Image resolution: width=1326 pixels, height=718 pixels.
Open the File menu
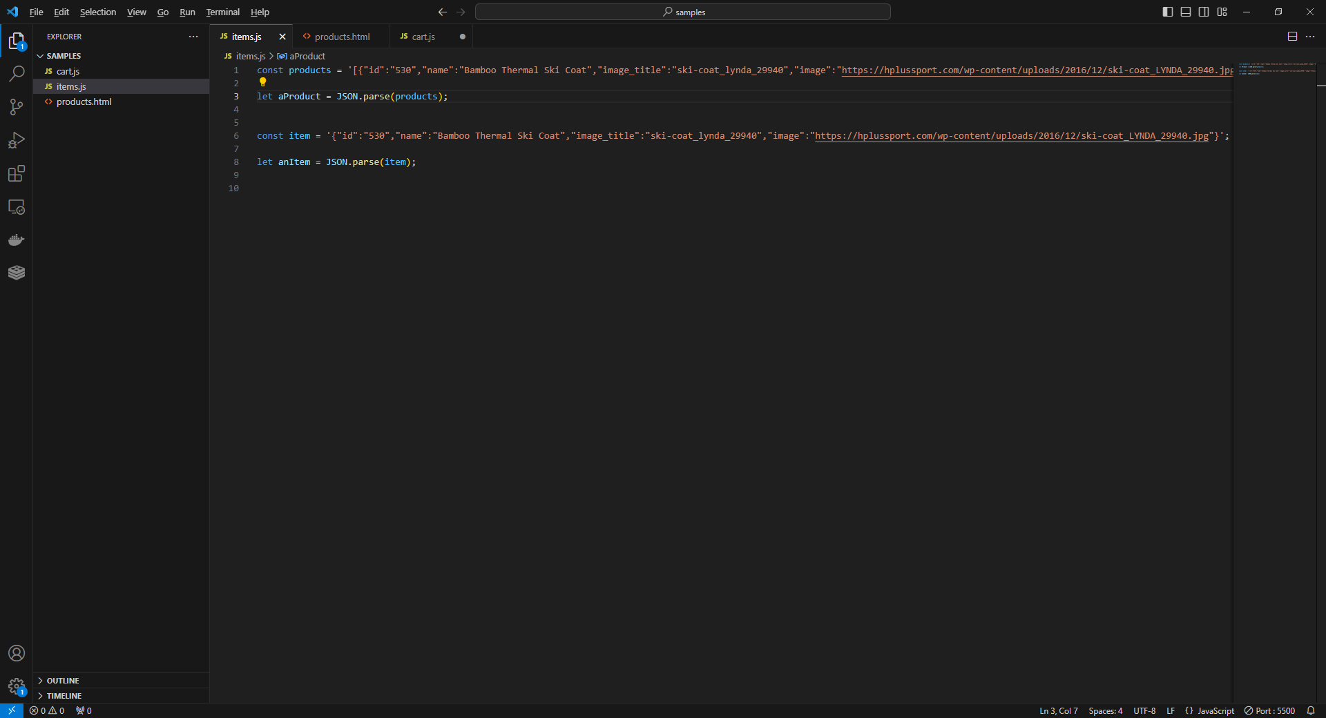pos(36,12)
